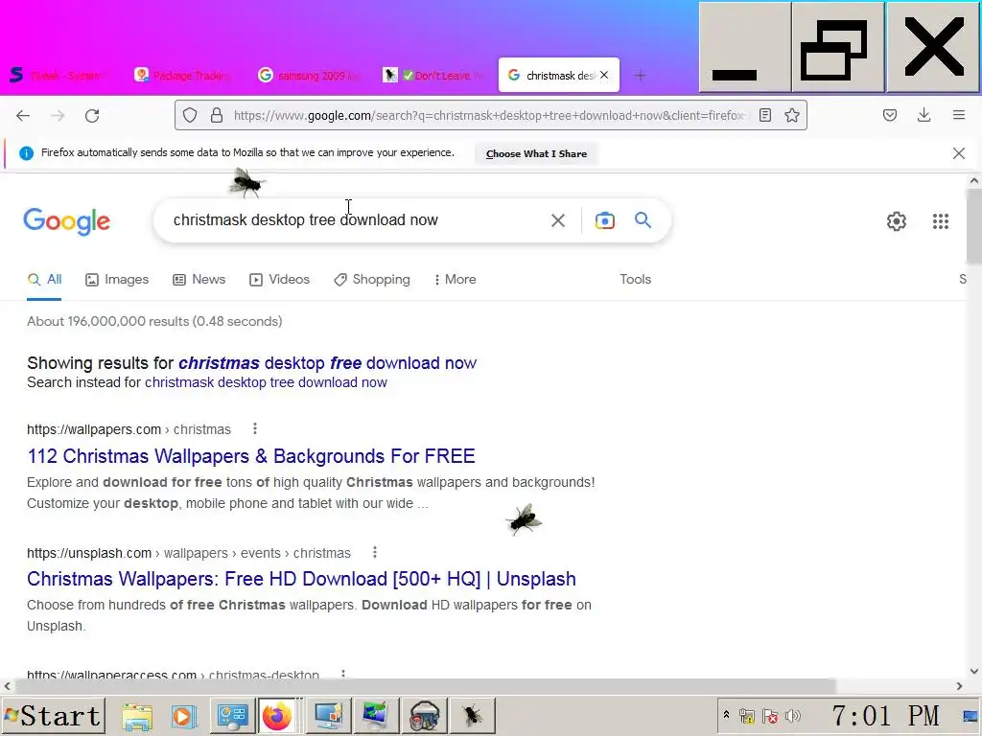
Task: Open Google settings gear
Action: 897,221
